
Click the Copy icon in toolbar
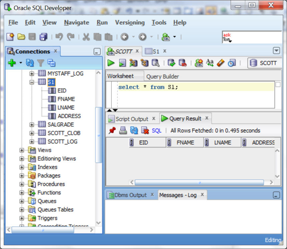pyautogui.click(x=97, y=37)
